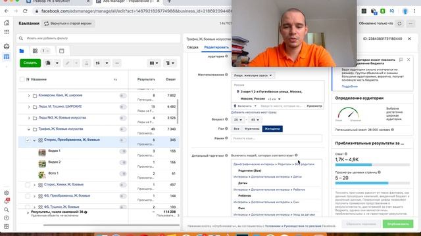
Task: Toggle the Конверсии, Квиз campaign switch
Action: point(123,96)
